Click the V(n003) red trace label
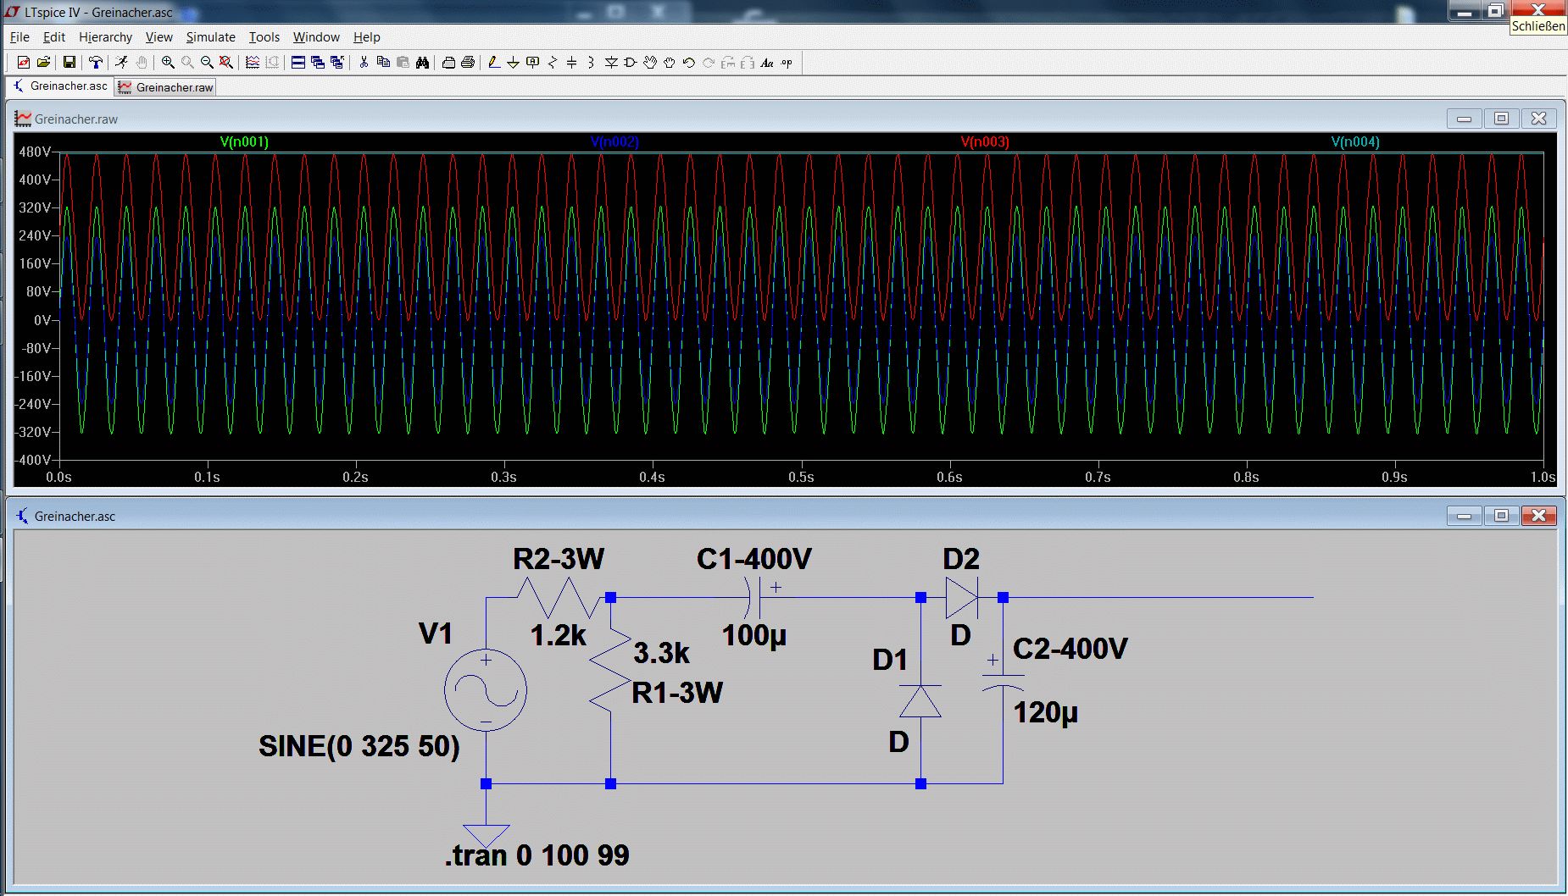This screenshot has width=1568, height=896. (x=985, y=142)
